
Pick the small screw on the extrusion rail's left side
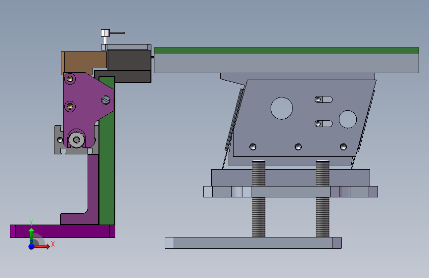point(60,140)
